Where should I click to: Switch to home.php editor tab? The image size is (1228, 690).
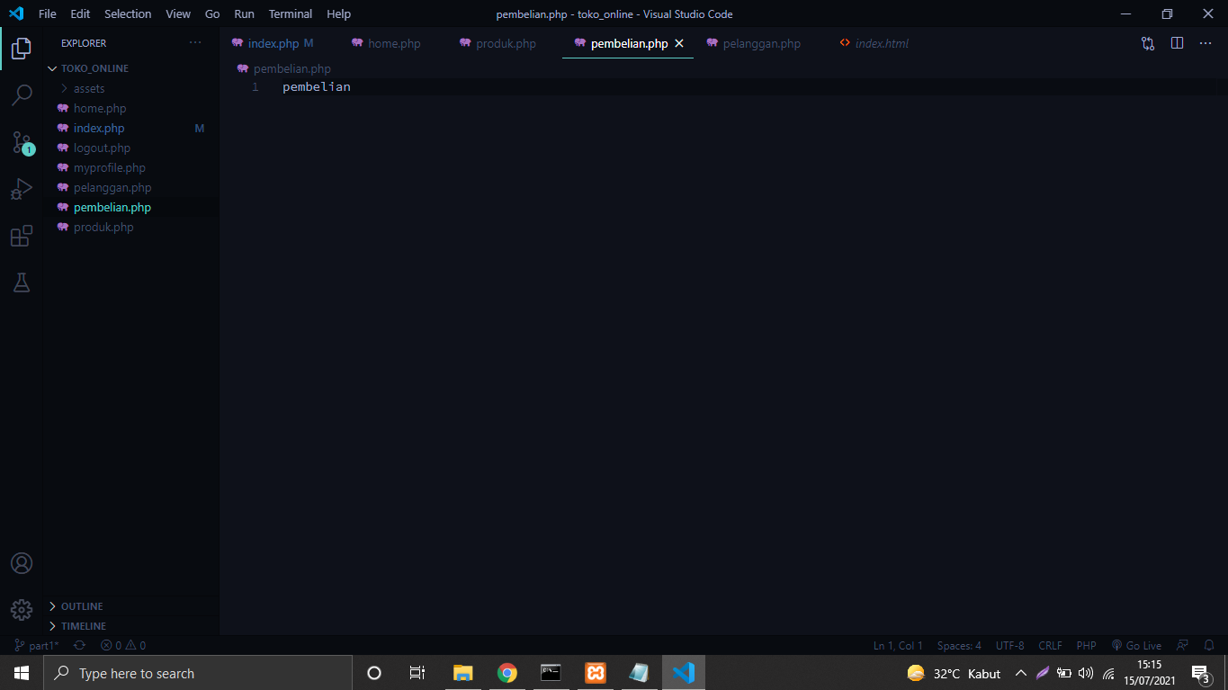394,43
